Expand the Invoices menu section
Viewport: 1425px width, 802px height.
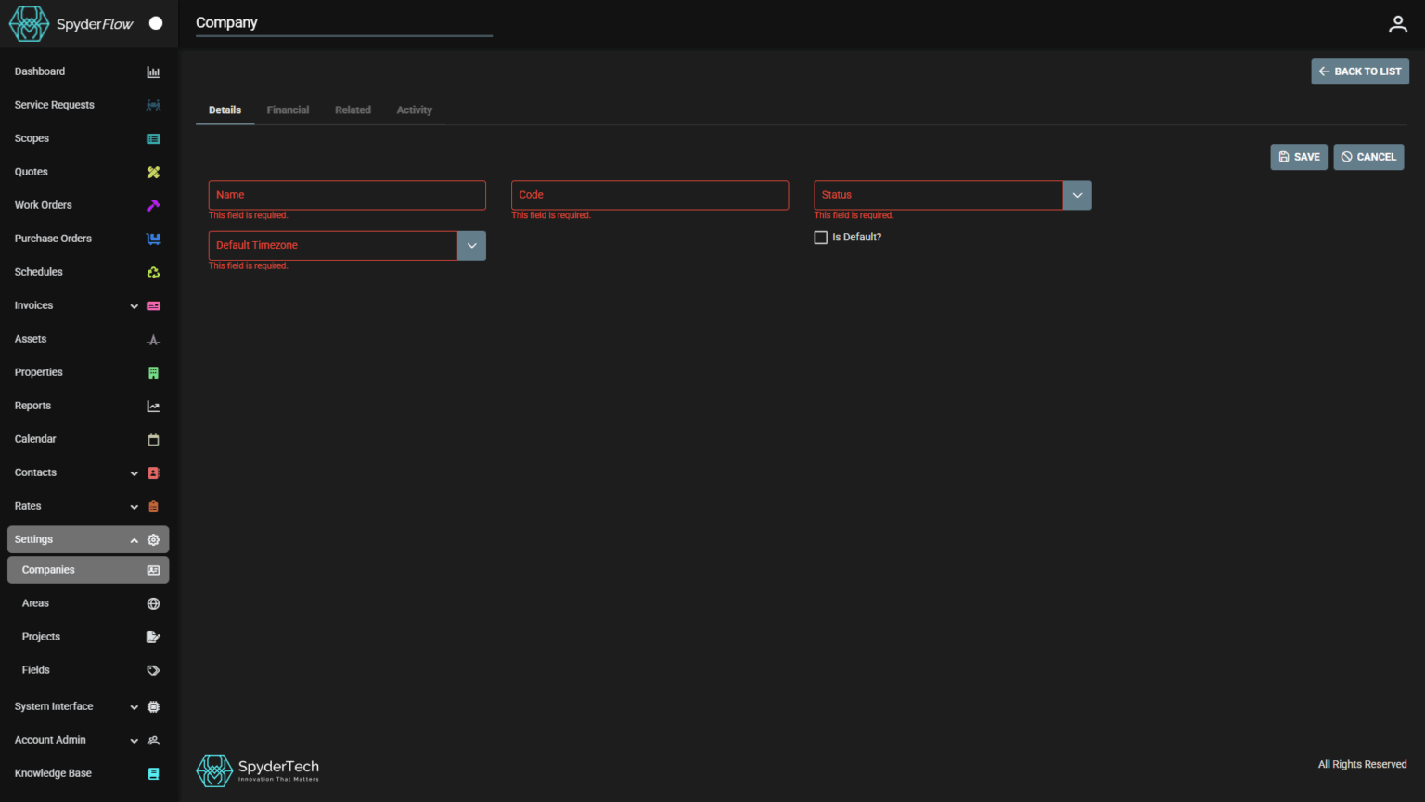pyautogui.click(x=133, y=305)
